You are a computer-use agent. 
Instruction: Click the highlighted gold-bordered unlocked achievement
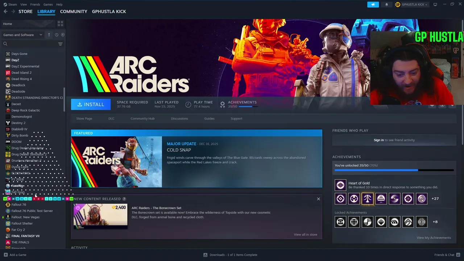click(x=368, y=199)
